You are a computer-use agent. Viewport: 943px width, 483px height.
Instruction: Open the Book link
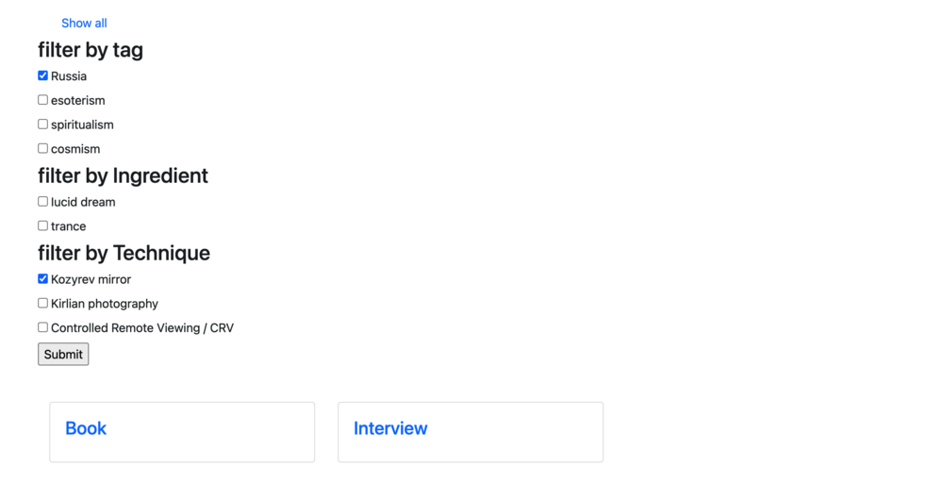(86, 428)
